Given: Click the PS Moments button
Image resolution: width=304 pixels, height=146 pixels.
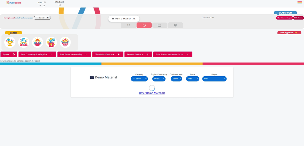Looking at the screenshot, I should [x=299, y=18].
